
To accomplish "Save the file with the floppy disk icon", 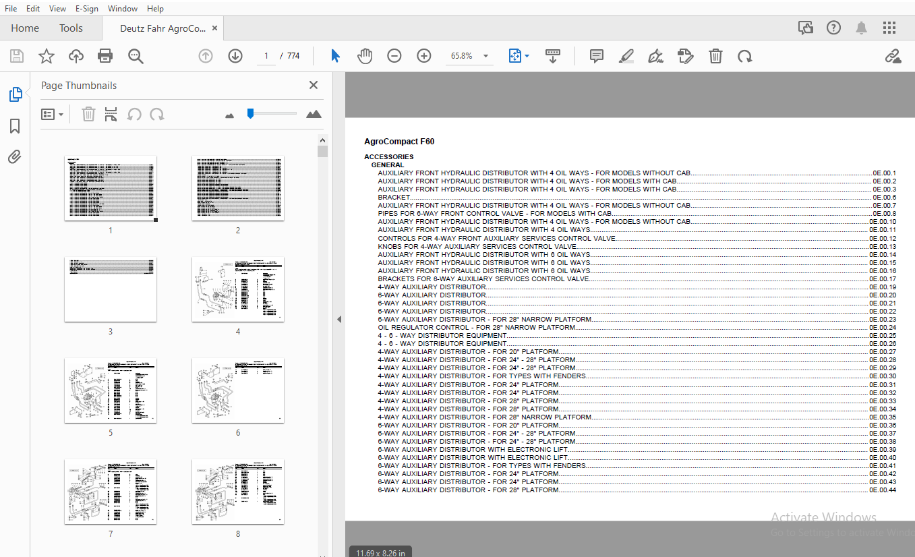I will click(x=16, y=56).
